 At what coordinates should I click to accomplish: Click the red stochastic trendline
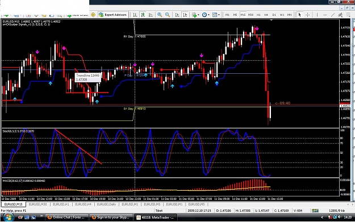coord(78,146)
